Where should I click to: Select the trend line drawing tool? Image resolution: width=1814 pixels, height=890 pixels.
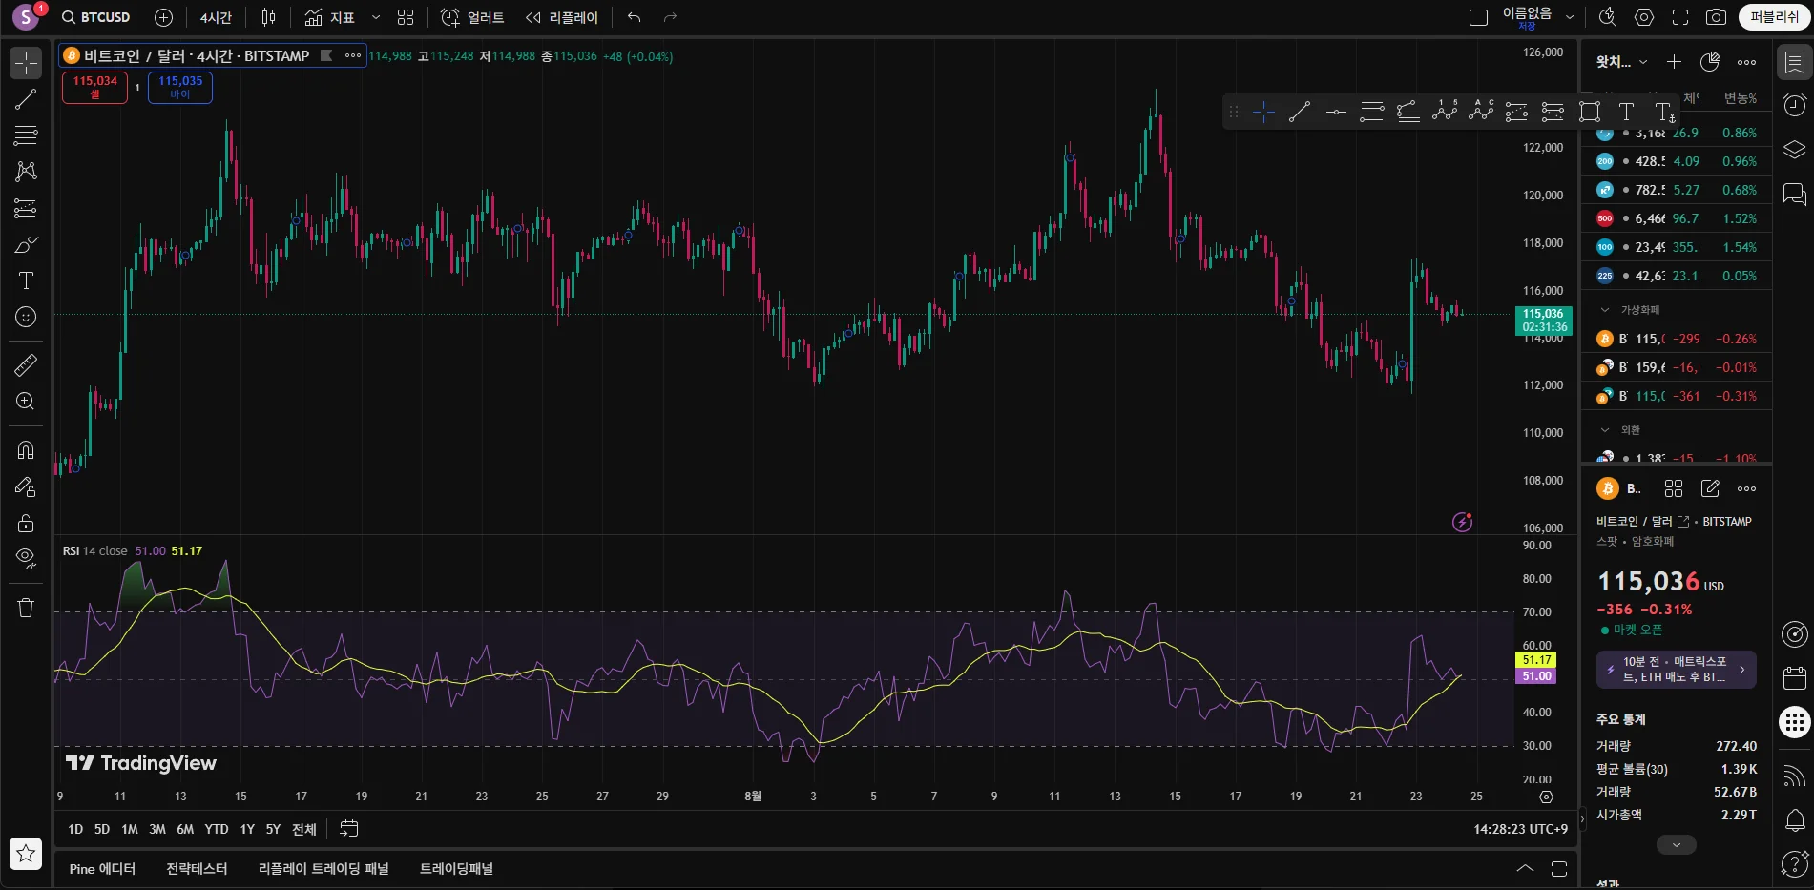pos(26,99)
